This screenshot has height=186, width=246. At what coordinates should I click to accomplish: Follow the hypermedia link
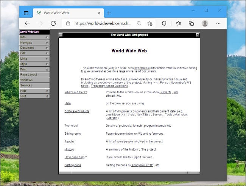tap(142, 68)
